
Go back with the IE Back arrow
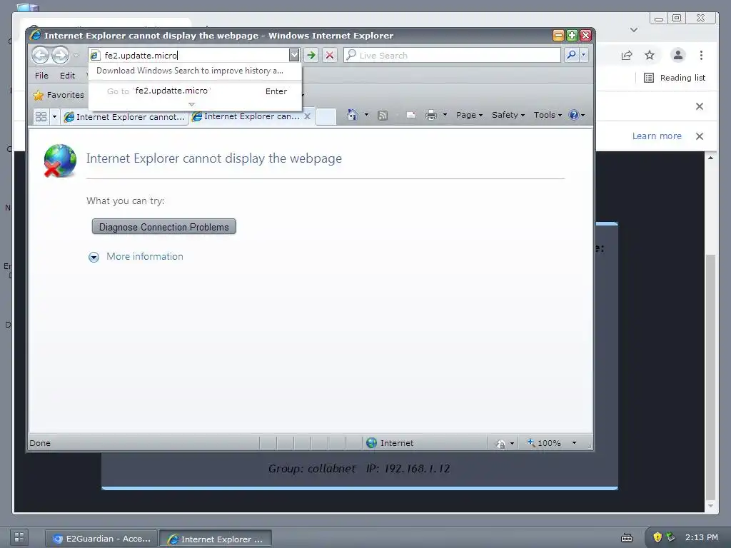coord(40,56)
